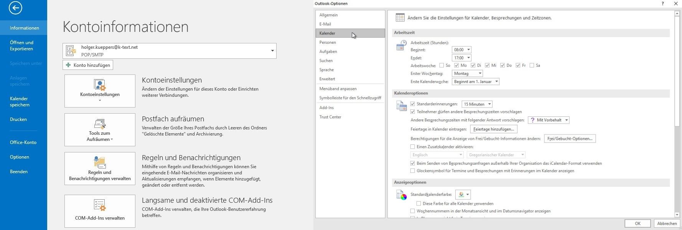Toggle Teilnehmer dürfen andere Besprechungszeiten vorschlagen
Image resolution: width=682 pixels, height=230 pixels.
[x=413, y=112]
